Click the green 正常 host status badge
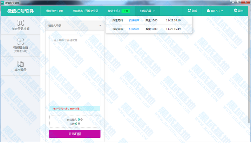 point(125,11)
